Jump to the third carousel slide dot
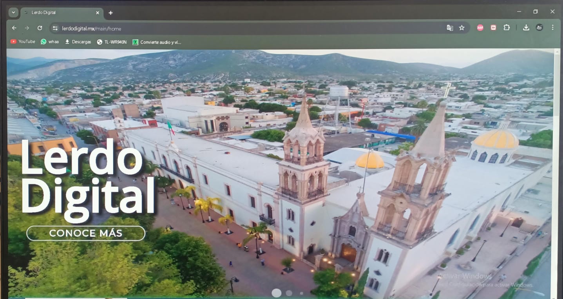The width and height of the screenshot is (563, 299). (x=301, y=293)
